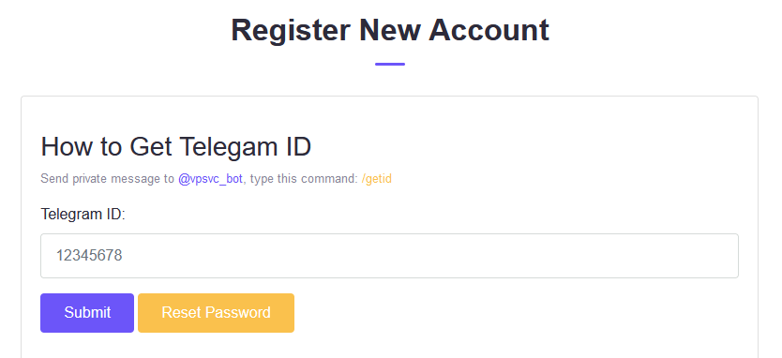The image size is (782, 358).
Task: Focus the Telegram ID input field
Action: point(389,256)
